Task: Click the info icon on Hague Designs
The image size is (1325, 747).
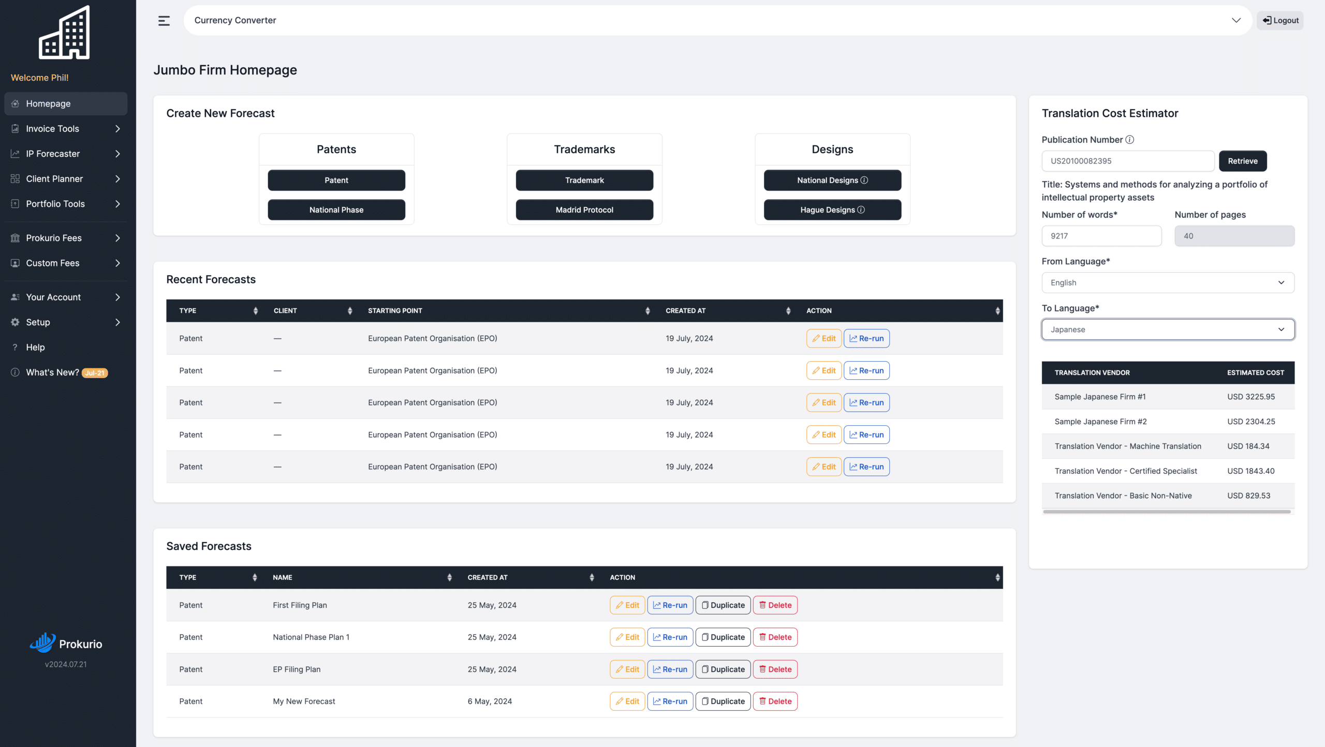Action: (x=861, y=210)
